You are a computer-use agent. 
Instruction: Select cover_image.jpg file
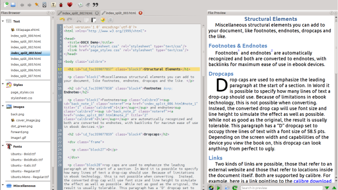(28, 120)
